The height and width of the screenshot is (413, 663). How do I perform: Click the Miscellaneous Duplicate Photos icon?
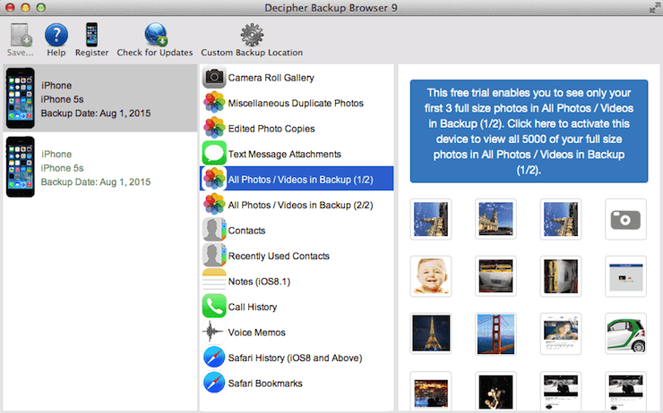point(214,103)
